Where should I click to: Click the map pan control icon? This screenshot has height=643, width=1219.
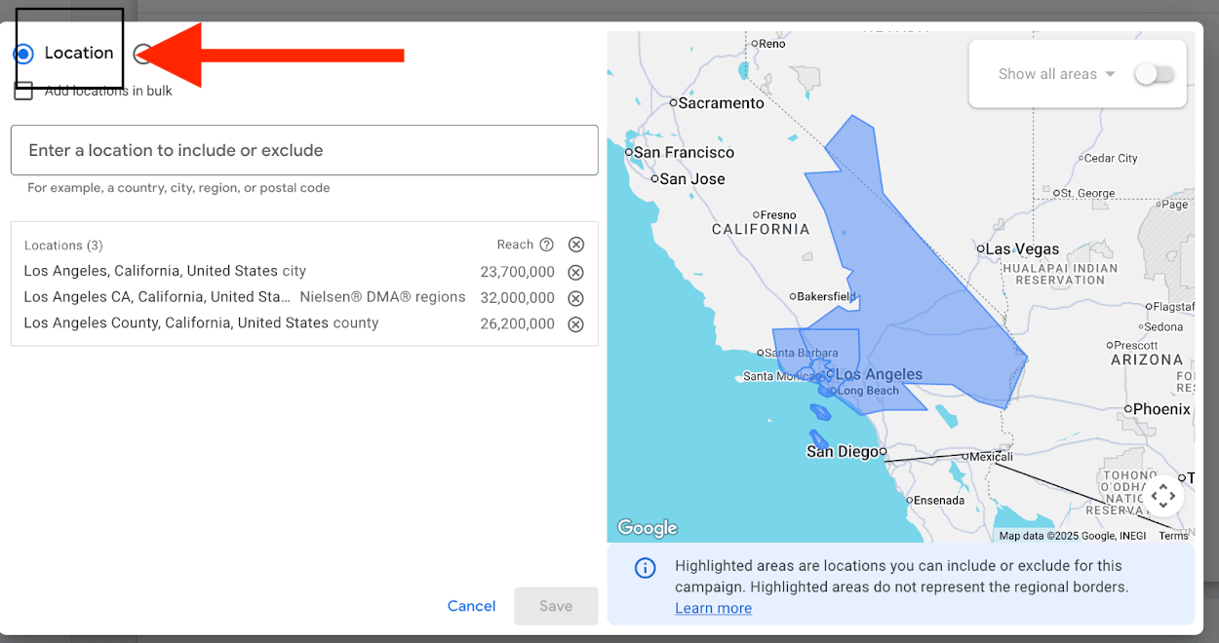pos(1163,496)
